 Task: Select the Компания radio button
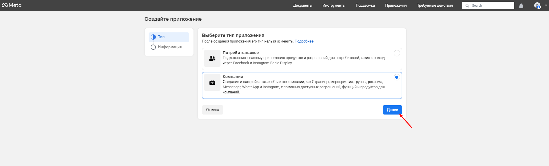[x=397, y=77]
